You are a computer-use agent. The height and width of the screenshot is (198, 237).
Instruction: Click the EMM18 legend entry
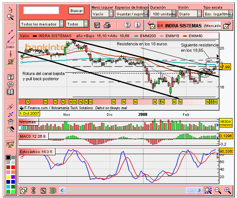point(170,36)
